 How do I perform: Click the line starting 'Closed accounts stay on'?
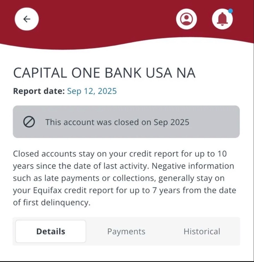[120, 154]
